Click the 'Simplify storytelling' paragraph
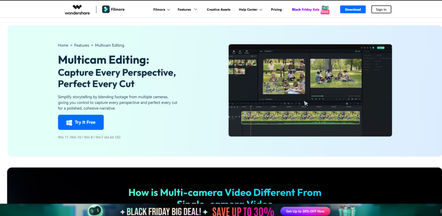The height and width of the screenshot is (216, 442). pyautogui.click(x=117, y=103)
